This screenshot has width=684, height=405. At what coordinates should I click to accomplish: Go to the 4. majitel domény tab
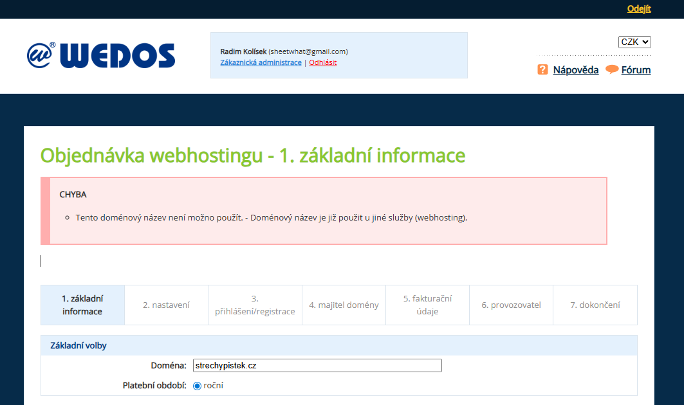[344, 305]
